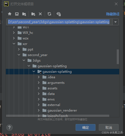125x136 pixels.
Task: Expand the .idea folder
Action: pos(39,77)
